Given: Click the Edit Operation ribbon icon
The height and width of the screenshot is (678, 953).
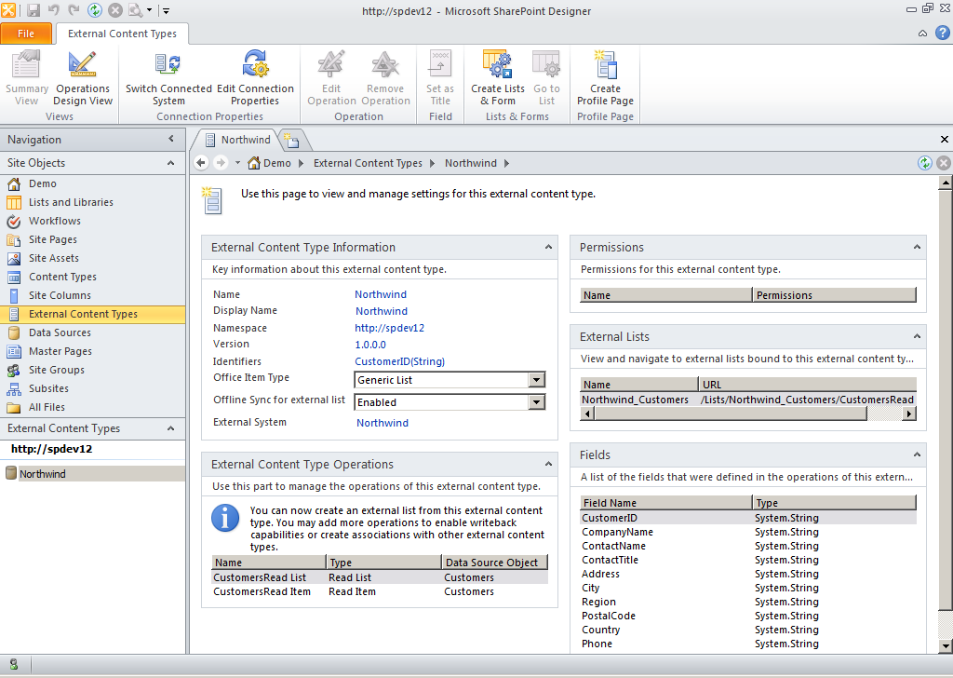Looking at the screenshot, I should 331,64.
